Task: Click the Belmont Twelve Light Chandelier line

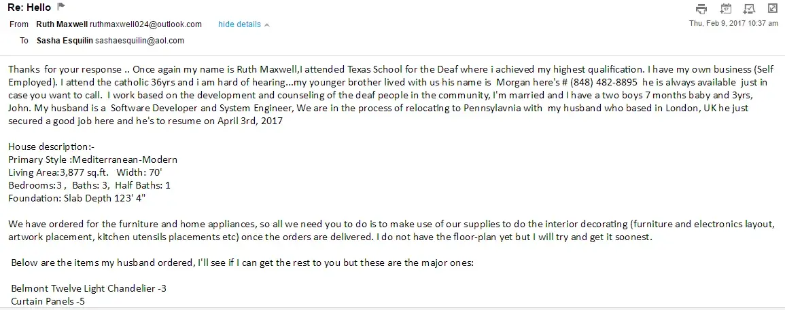Action: click(88, 288)
